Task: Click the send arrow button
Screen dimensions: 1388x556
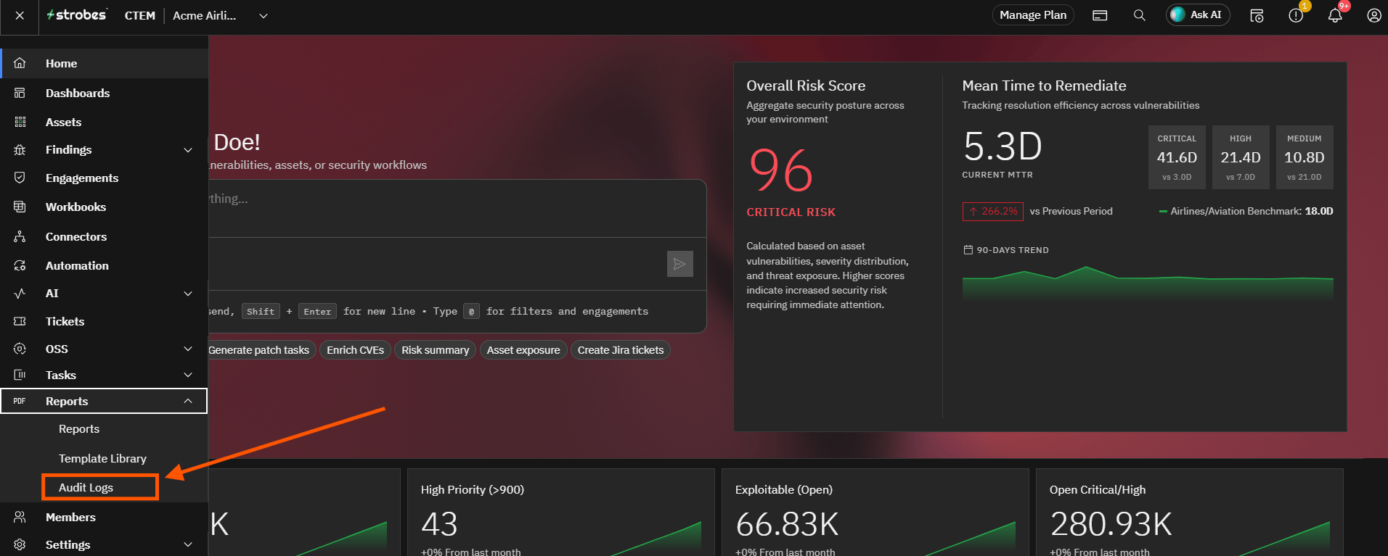Action: pos(679,264)
